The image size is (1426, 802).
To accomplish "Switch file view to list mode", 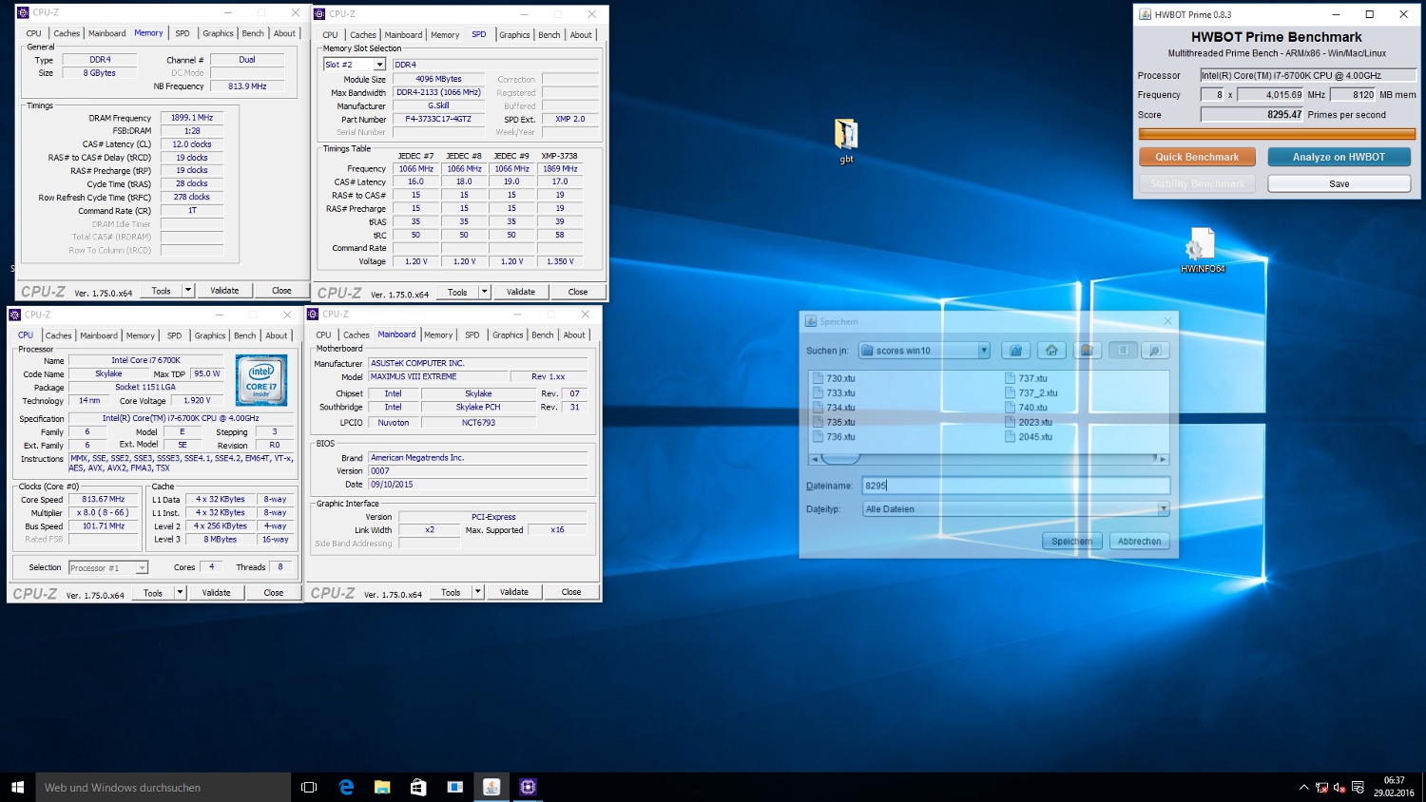I will [x=1123, y=351].
